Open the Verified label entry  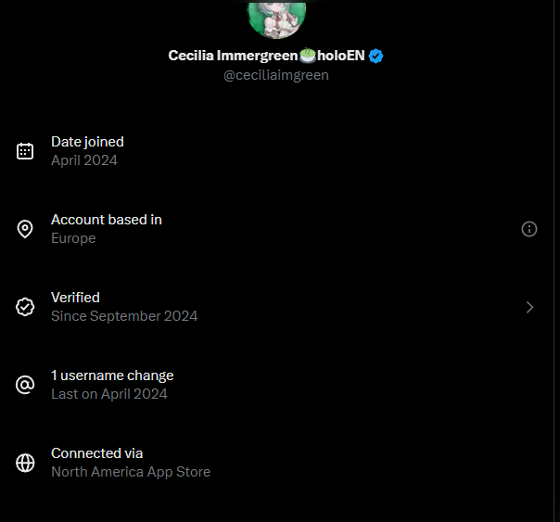tap(75, 298)
